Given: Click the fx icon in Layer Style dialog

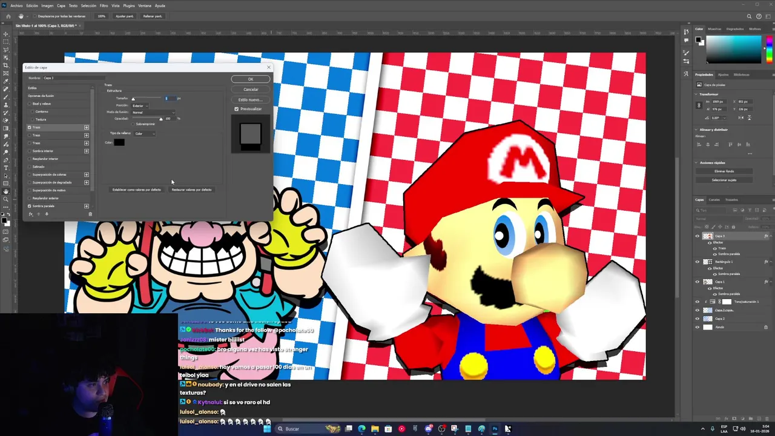Looking at the screenshot, I should point(31,214).
